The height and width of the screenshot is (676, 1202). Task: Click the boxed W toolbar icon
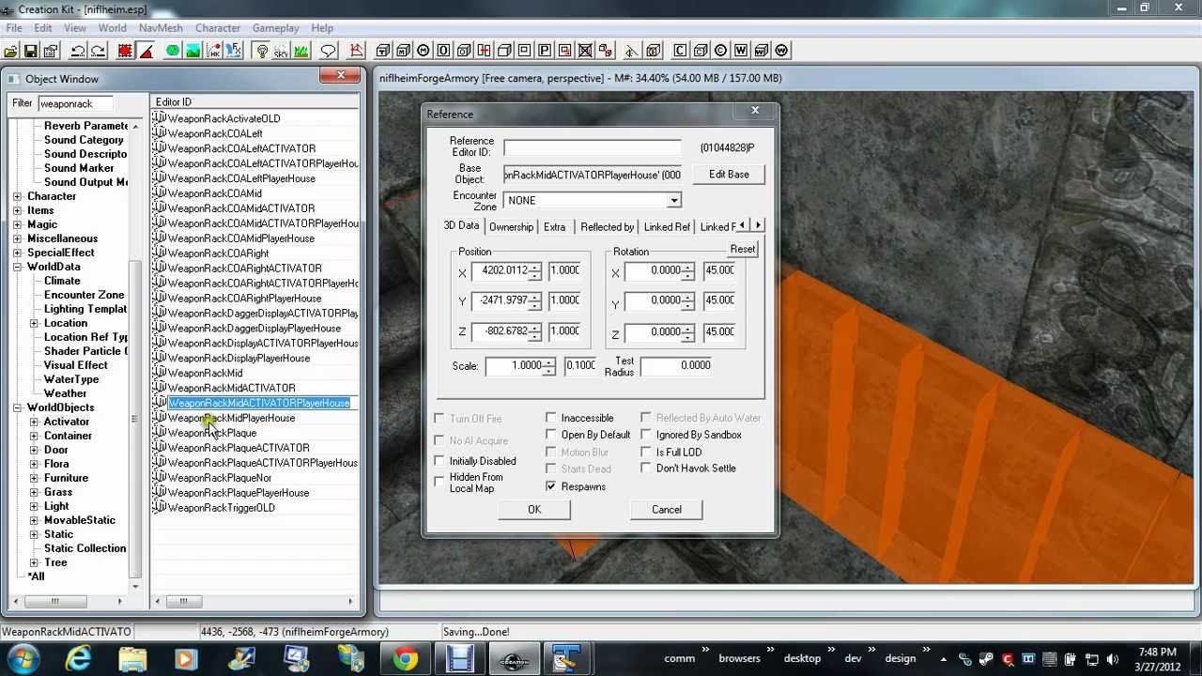[x=741, y=51]
